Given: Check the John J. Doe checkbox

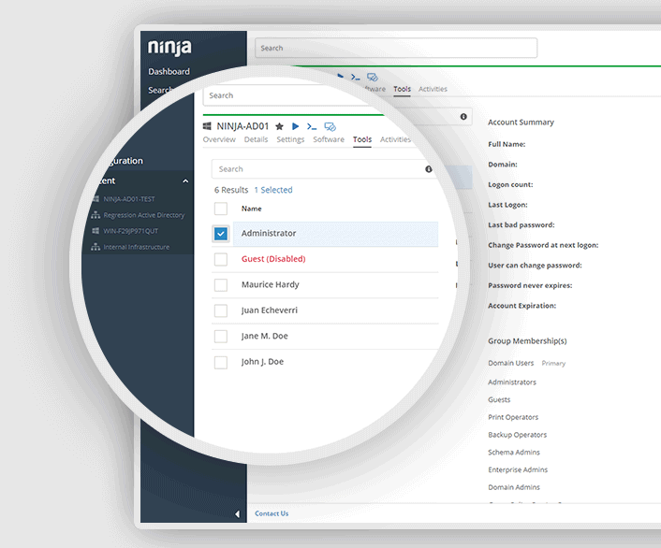Looking at the screenshot, I should click(221, 362).
